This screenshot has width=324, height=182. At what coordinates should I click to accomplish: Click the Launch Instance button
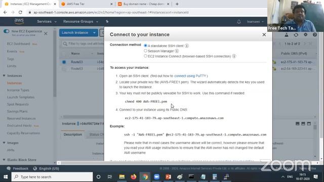[x=75, y=32]
